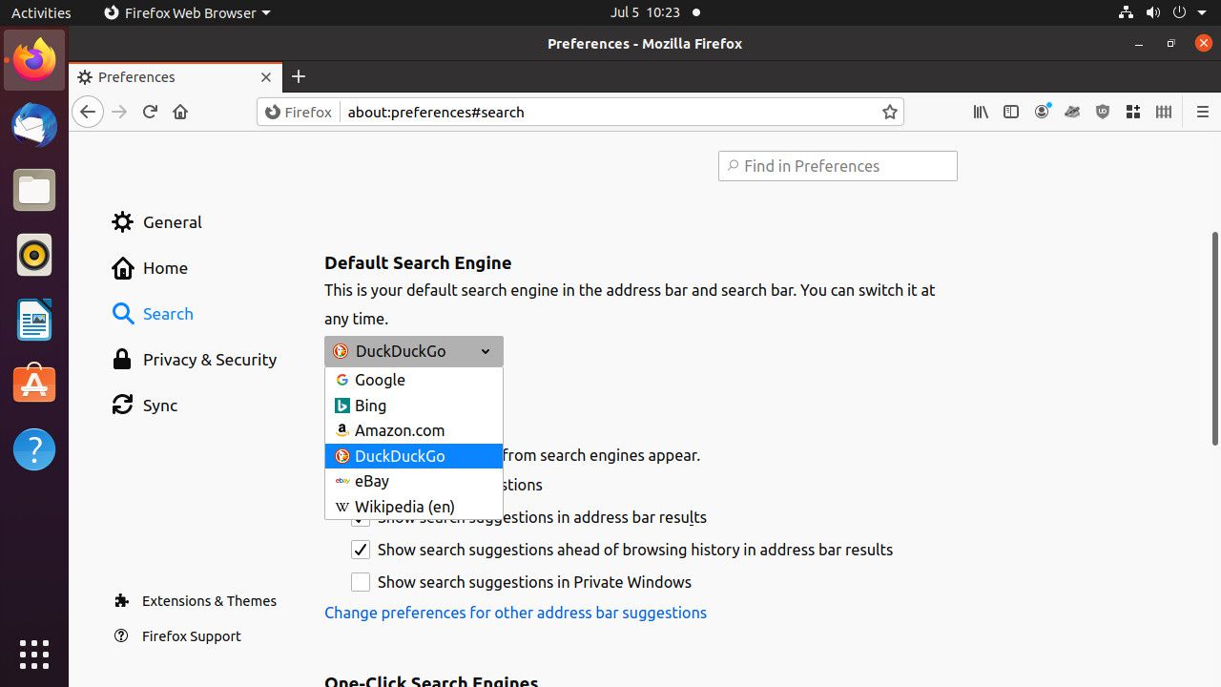The height and width of the screenshot is (687, 1221).
Task: Click the uBlock shield extension icon
Action: pyautogui.click(x=1103, y=112)
